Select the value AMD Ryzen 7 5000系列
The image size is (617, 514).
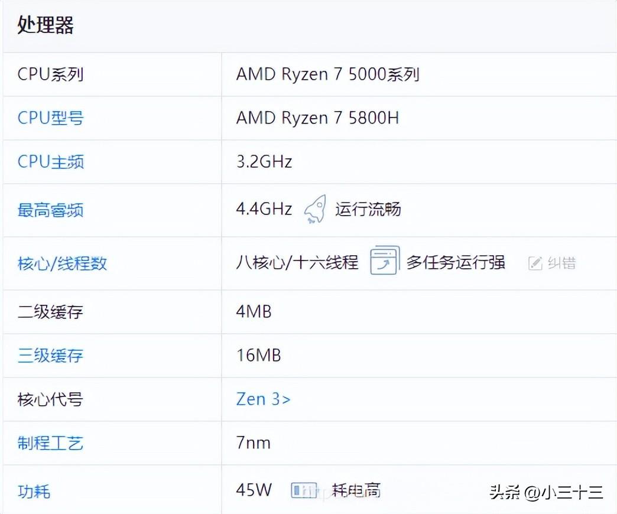[328, 74]
